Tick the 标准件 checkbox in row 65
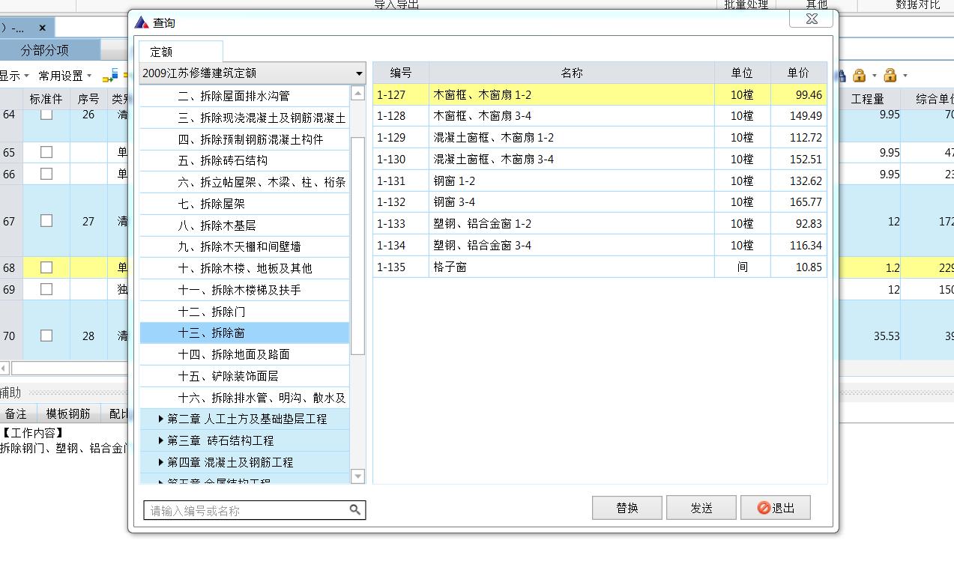Viewport: 954px width, 576px height. 46,152
